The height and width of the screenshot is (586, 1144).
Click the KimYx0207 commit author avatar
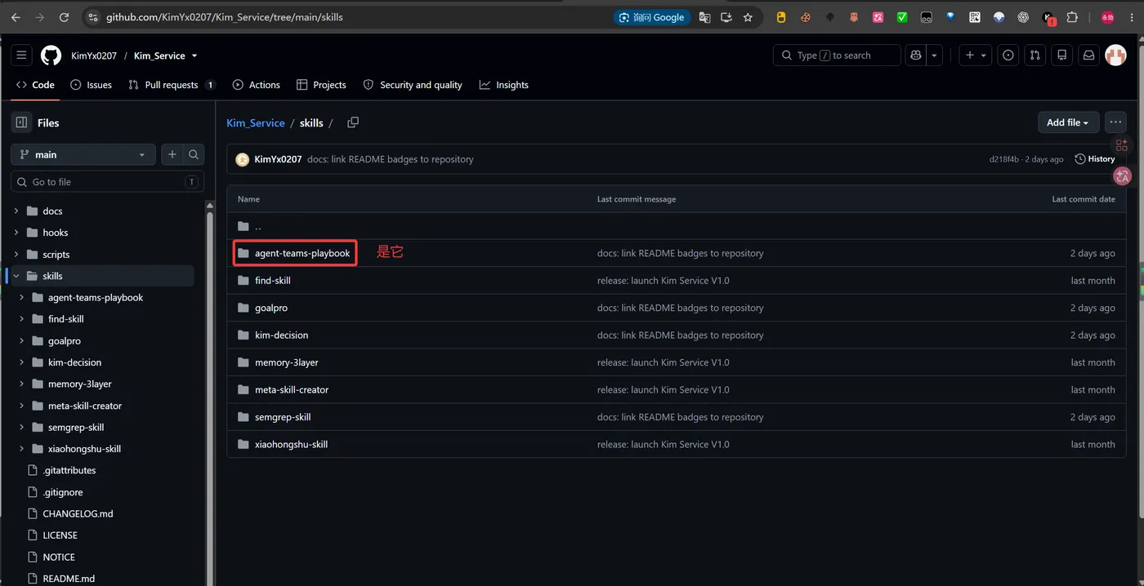[243, 159]
